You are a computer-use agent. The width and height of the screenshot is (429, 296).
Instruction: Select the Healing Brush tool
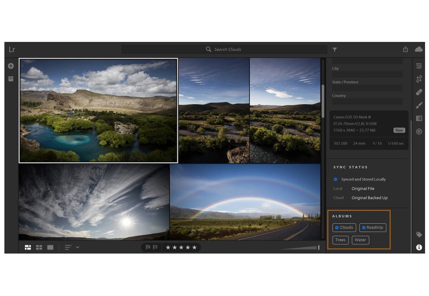419,92
